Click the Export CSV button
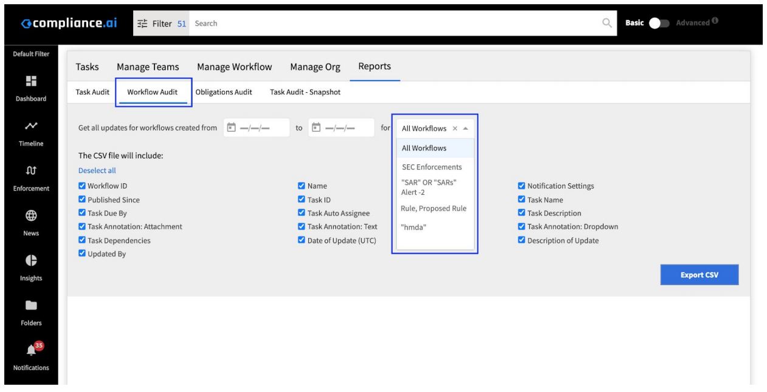This screenshot has width=767, height=392. pyautogui.click(x=700, y=274)
